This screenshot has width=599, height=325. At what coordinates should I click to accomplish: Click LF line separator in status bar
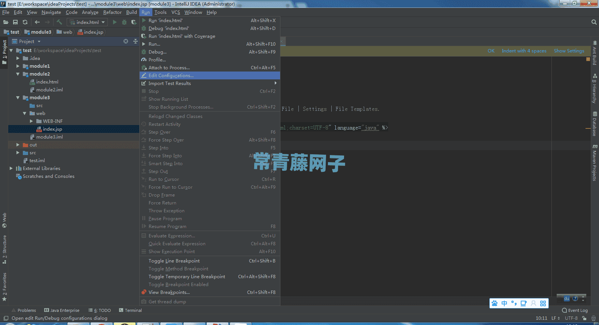click(556, 318)
